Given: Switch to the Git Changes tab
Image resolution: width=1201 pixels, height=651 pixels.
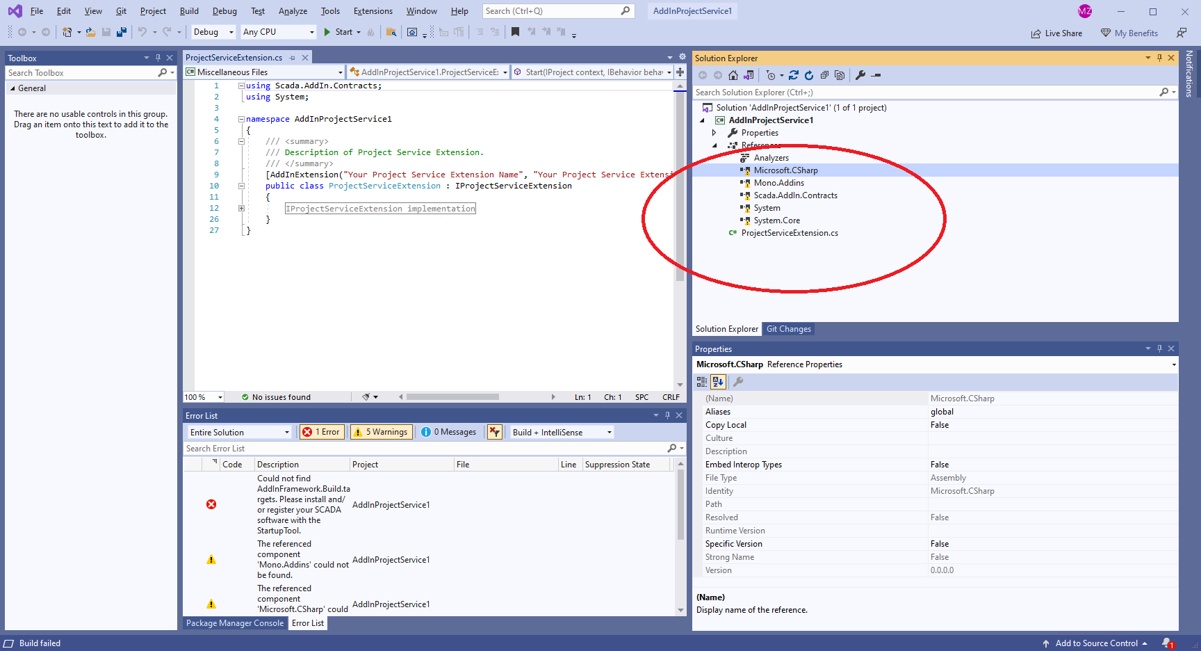Looking at the screenshot, I should (788, 329).
